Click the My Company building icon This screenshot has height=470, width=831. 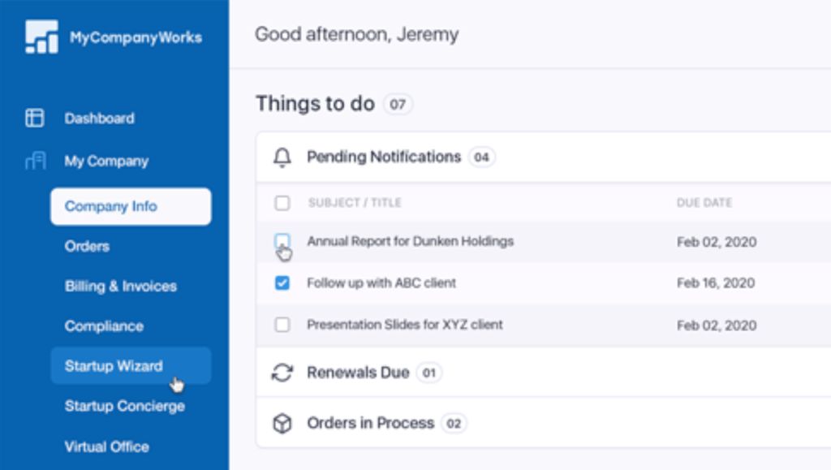[36, 161]
